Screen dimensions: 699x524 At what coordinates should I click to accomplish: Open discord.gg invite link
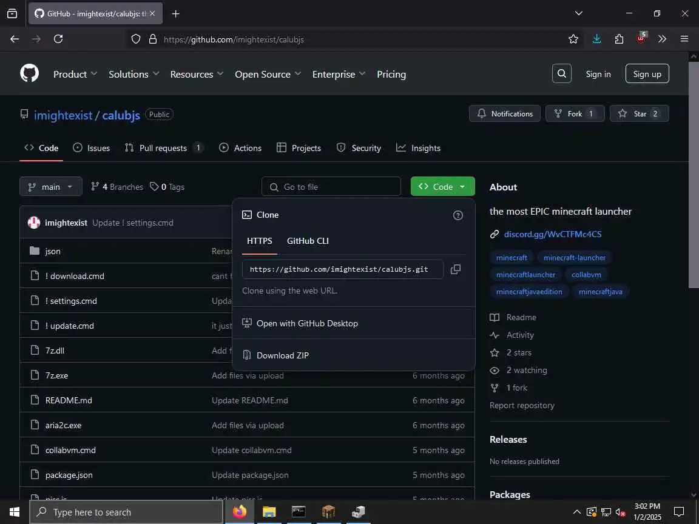(x=553, y=234)
